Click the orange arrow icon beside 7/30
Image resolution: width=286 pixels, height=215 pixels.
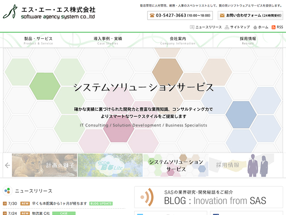pyautogui.click(x=5, y=204)
